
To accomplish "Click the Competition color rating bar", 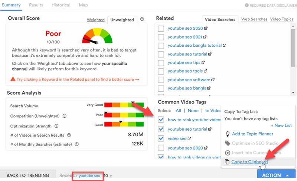I will 124,115.
